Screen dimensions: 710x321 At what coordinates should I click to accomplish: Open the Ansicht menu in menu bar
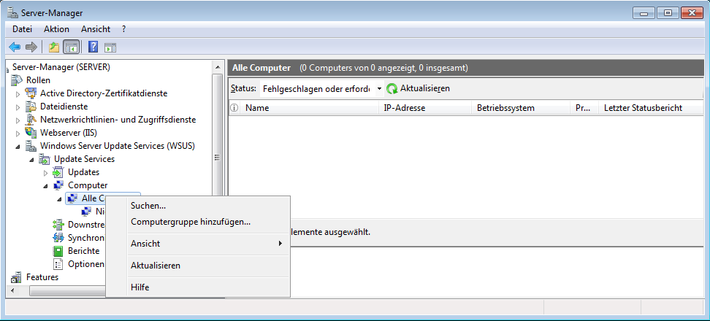pos(96,29)
